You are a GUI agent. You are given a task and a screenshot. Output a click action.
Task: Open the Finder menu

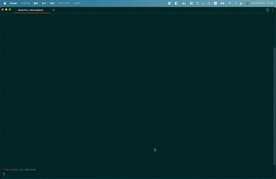14,3
